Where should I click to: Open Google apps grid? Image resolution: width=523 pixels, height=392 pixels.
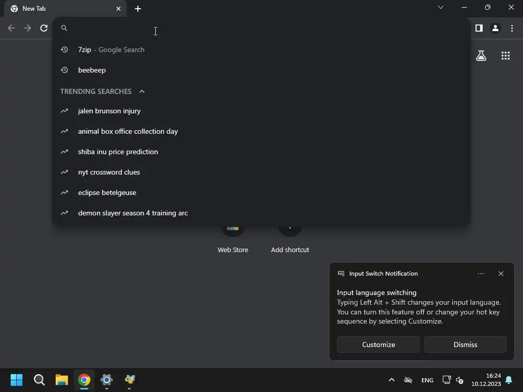[506, 56]
